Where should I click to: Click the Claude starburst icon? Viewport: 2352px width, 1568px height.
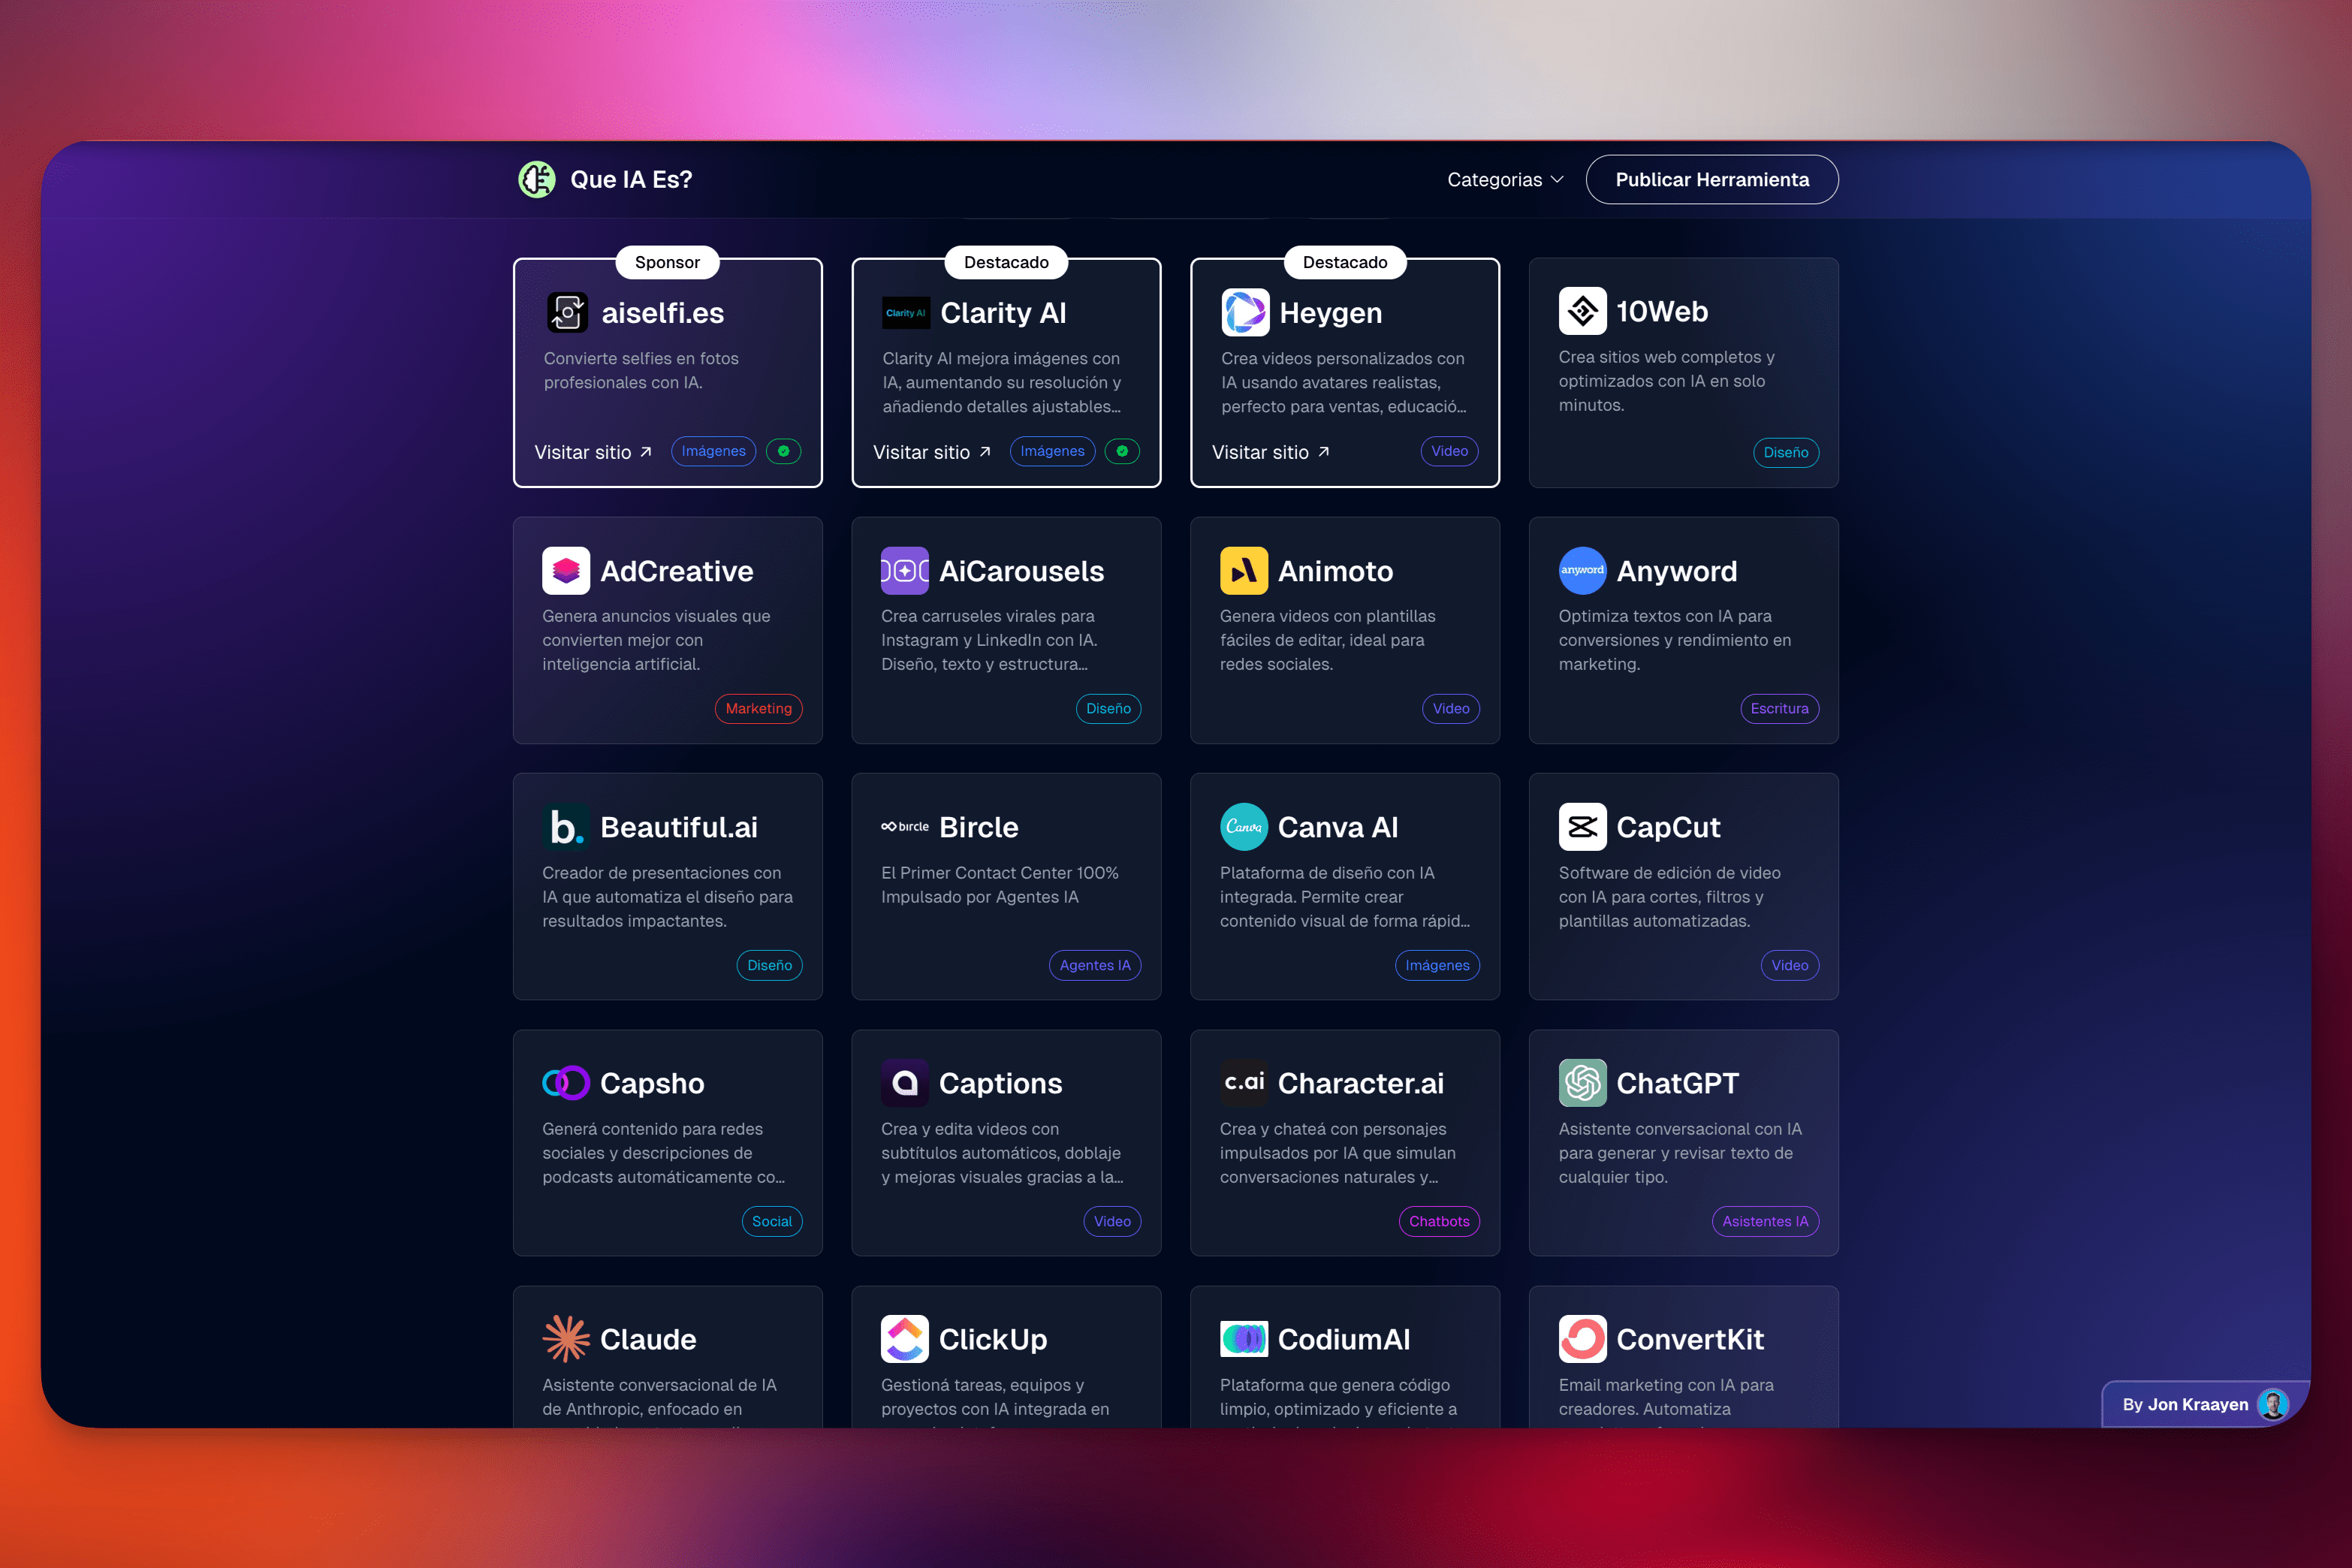coord(566,1339)
